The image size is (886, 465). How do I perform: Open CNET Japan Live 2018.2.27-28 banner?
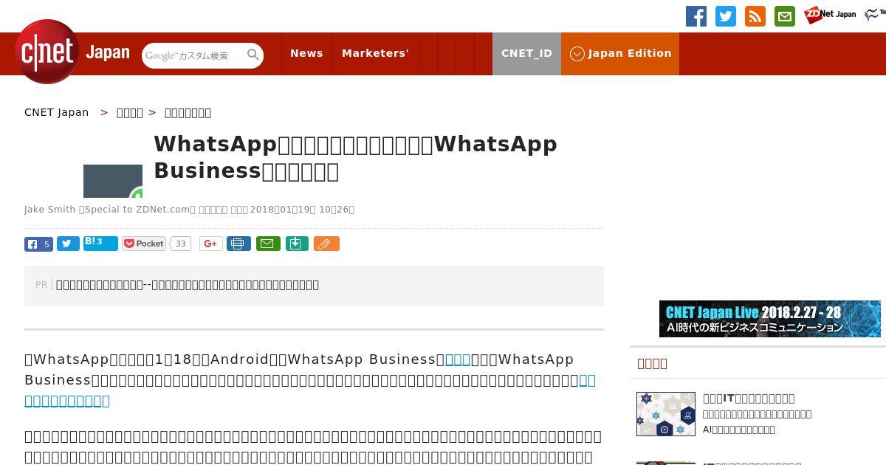(770, 319)
